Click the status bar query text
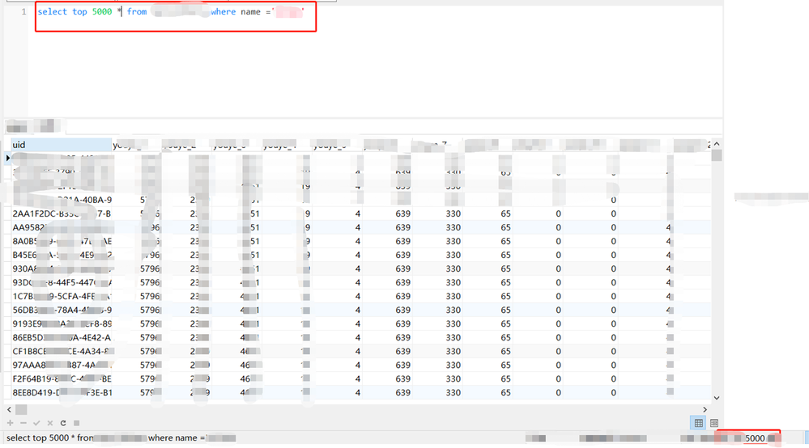The height and width of the screenshot is (448, 809). [121, 437]
